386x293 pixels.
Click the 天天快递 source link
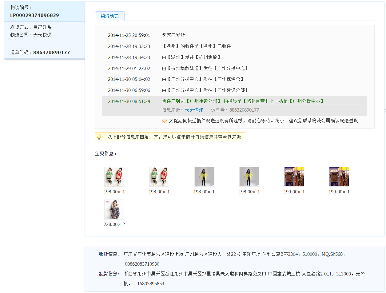[194, 110]
